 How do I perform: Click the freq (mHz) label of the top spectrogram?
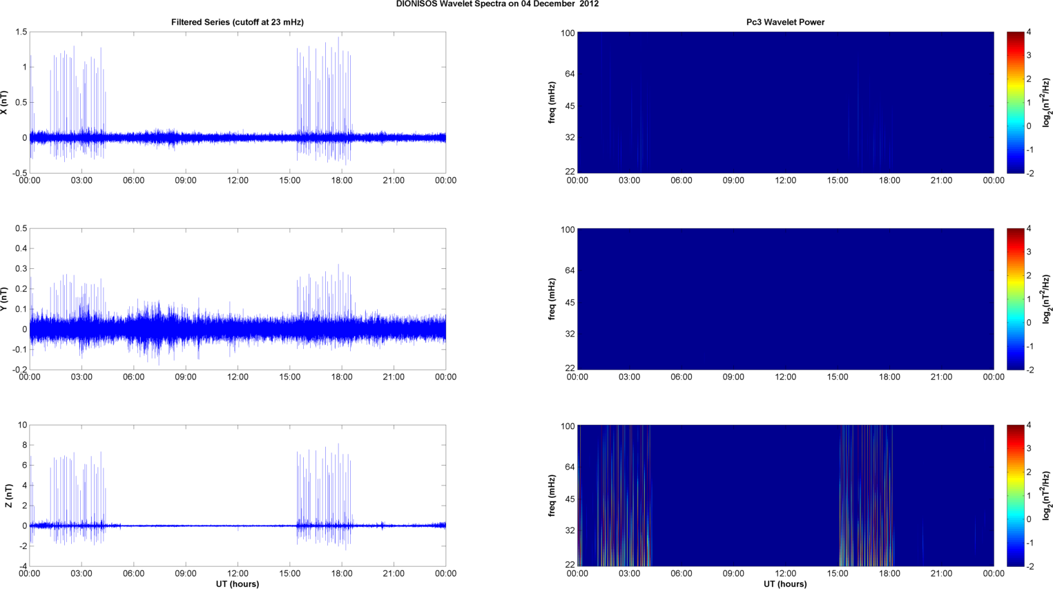tap(552, 103)
